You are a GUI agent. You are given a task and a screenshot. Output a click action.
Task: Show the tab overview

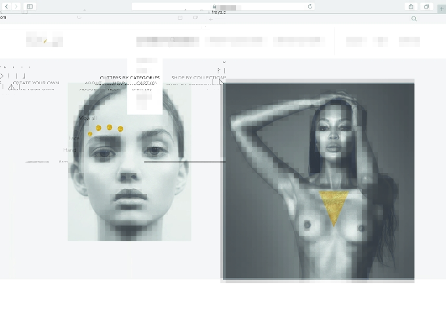pos(426,7)
